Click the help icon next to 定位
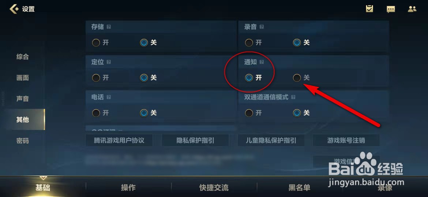The height and width of the screenshot is (197, 428). click(109, 62)
